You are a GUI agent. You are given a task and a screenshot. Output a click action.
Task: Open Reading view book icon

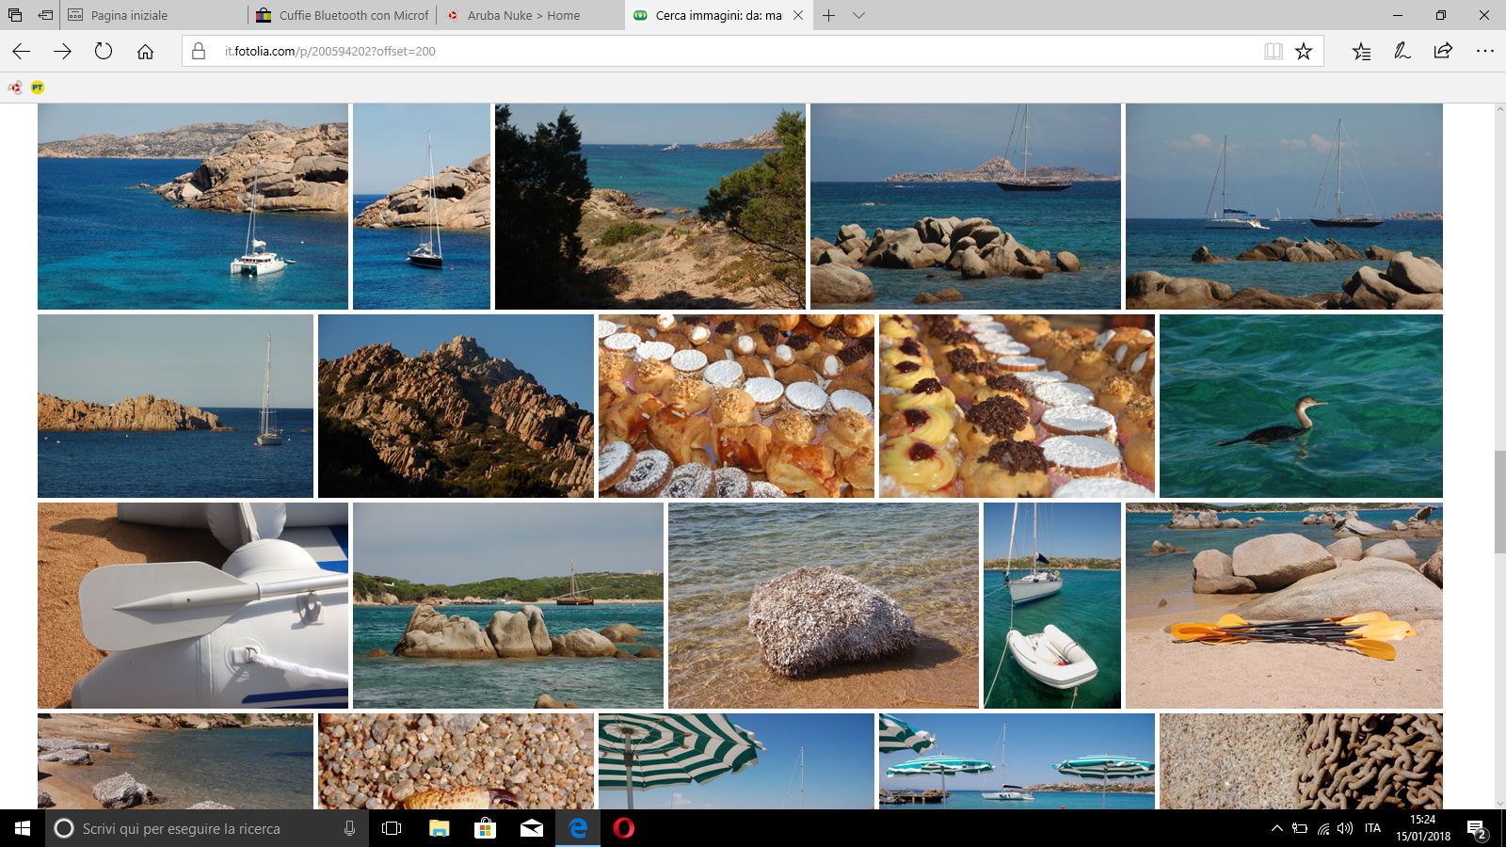coord(1274,52)
